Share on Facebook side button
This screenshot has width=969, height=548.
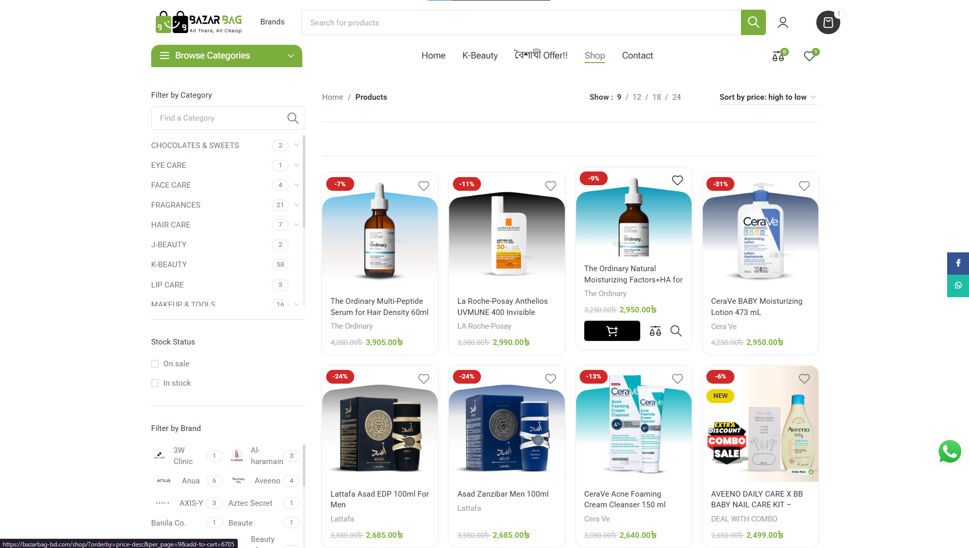(x=958, y=263)
